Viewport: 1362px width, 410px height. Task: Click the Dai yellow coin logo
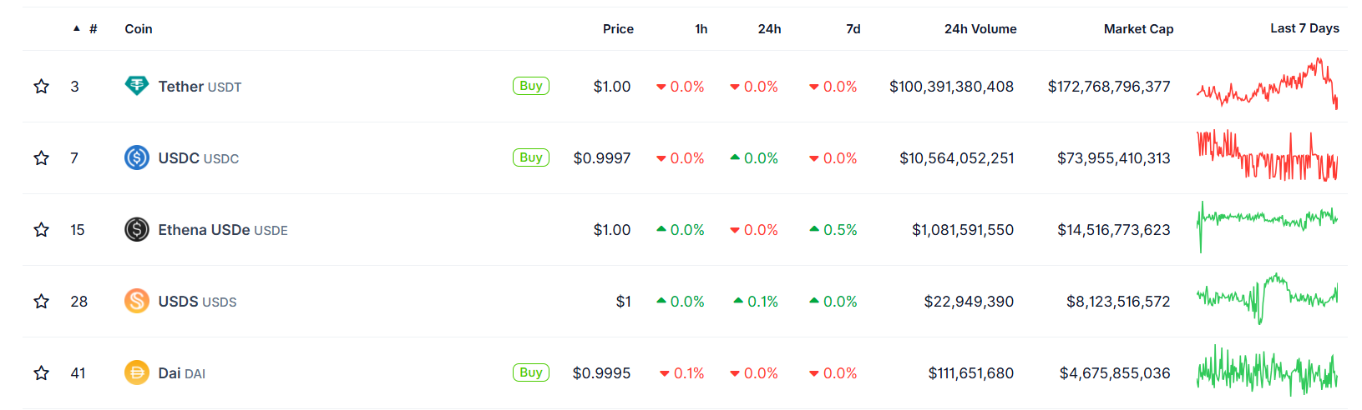click(137, 372)
